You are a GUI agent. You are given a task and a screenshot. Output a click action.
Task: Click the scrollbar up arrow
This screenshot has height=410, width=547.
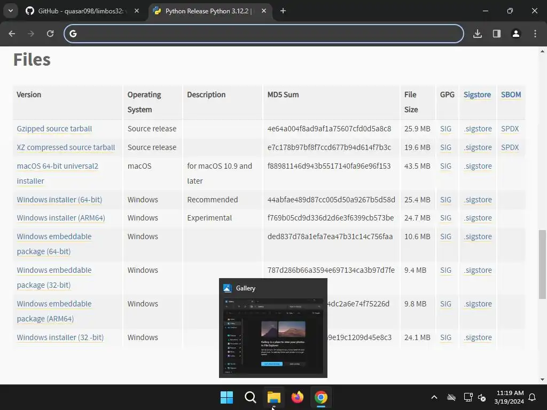pos(542,51)
